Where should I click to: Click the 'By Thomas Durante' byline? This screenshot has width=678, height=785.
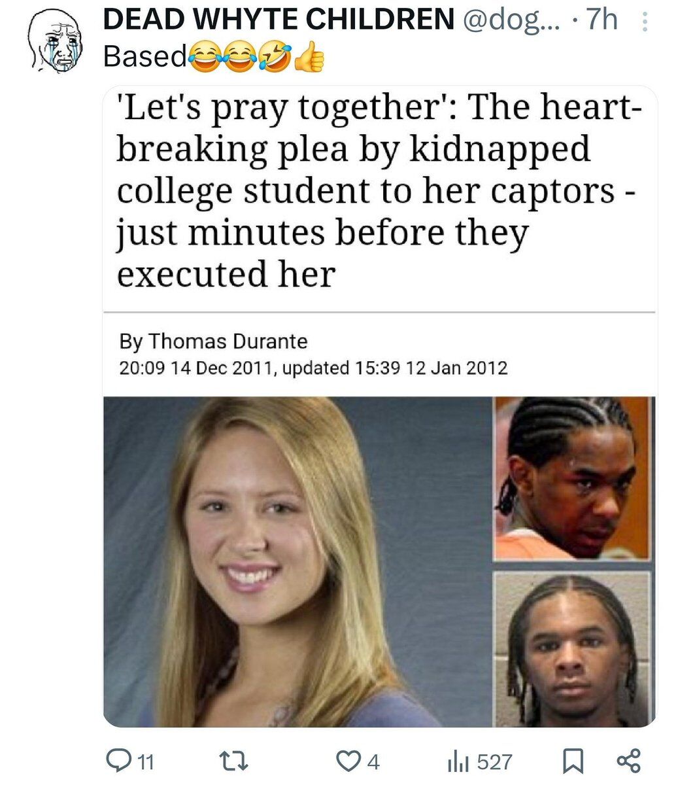coord(213,341)
